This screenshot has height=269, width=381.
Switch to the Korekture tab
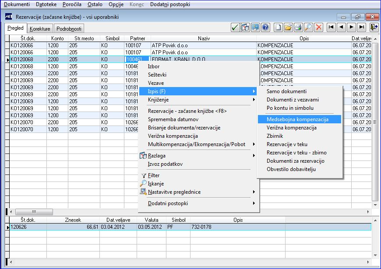pyautogui.click(x=40, y=29)
